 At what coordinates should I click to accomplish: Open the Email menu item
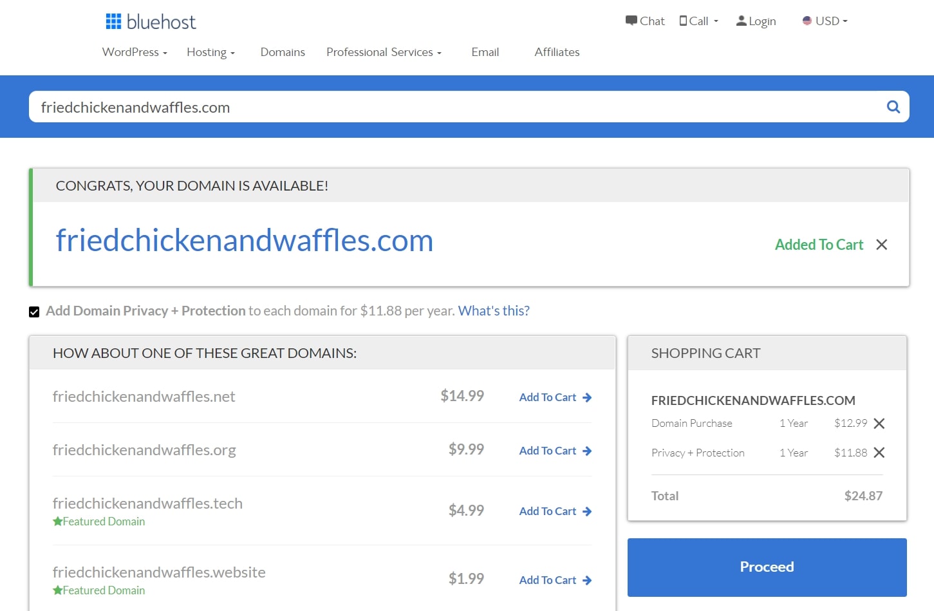pyautogui.click(x=485, y=52)
